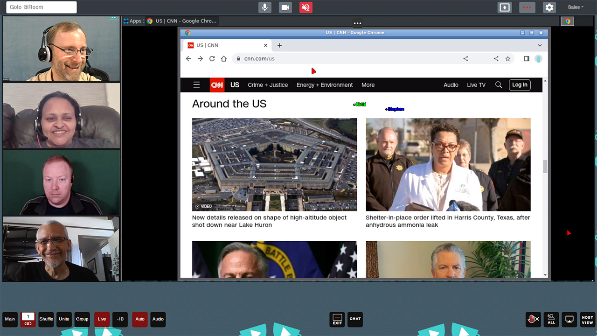Image resolution: width=597 pixels, height=336 pixels.
Task: Toggle the microphone button in the top bar
Action: 265,7
